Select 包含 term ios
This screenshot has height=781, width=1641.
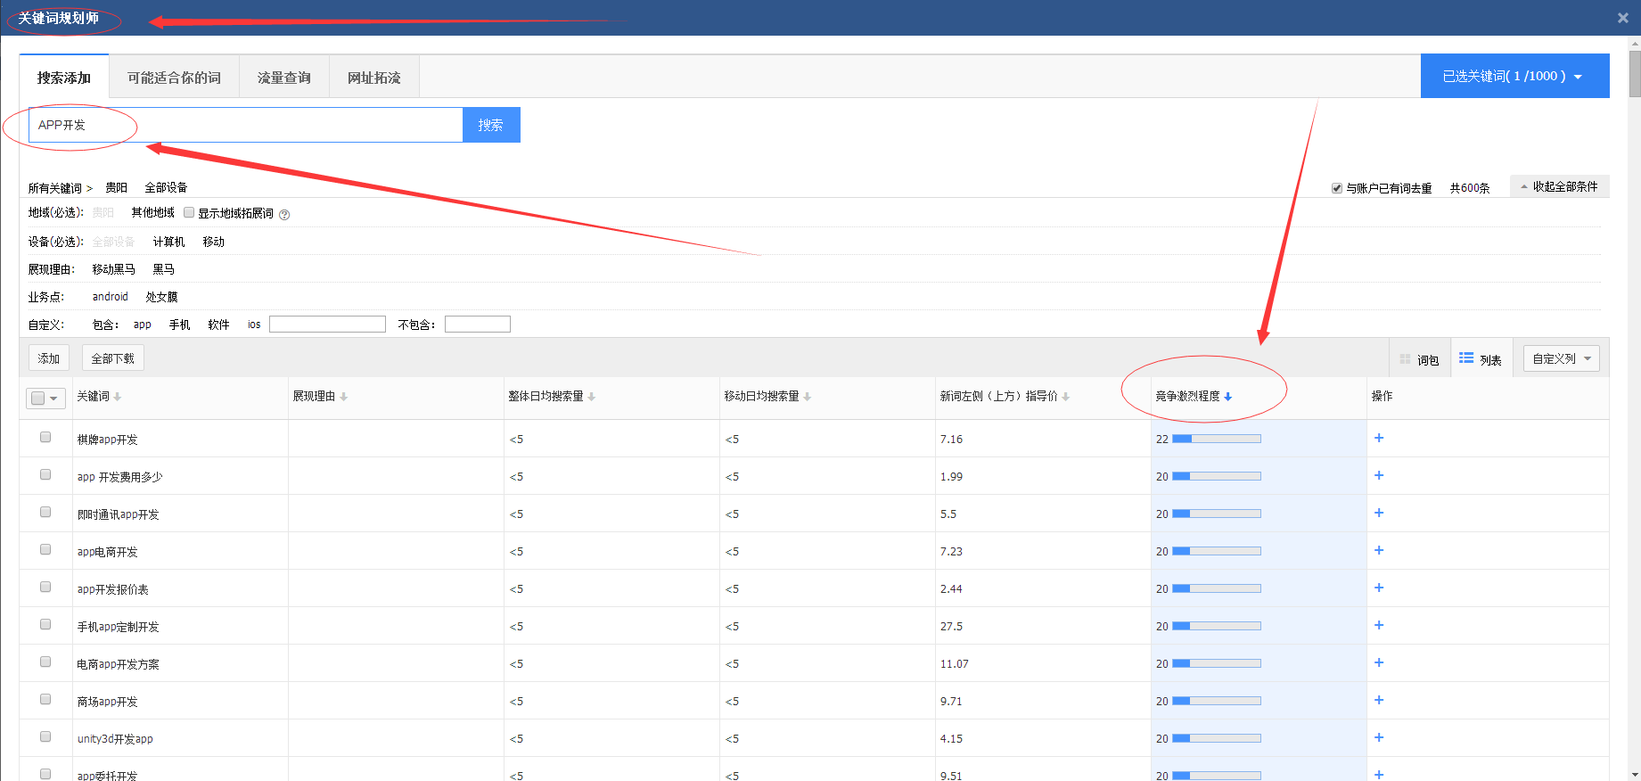pyautogui.click(x=254, y=325)
